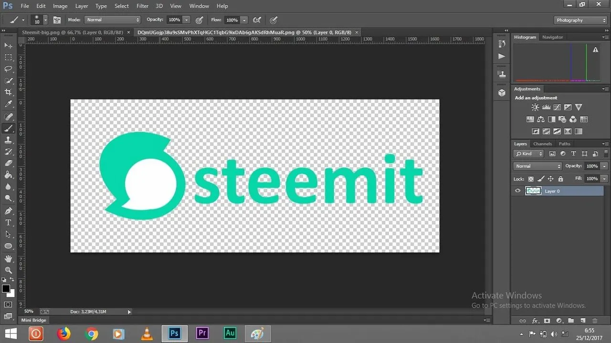This screenshot has width=611, height=343.
Task: Select the Blur tool
Action: point(8,187)
